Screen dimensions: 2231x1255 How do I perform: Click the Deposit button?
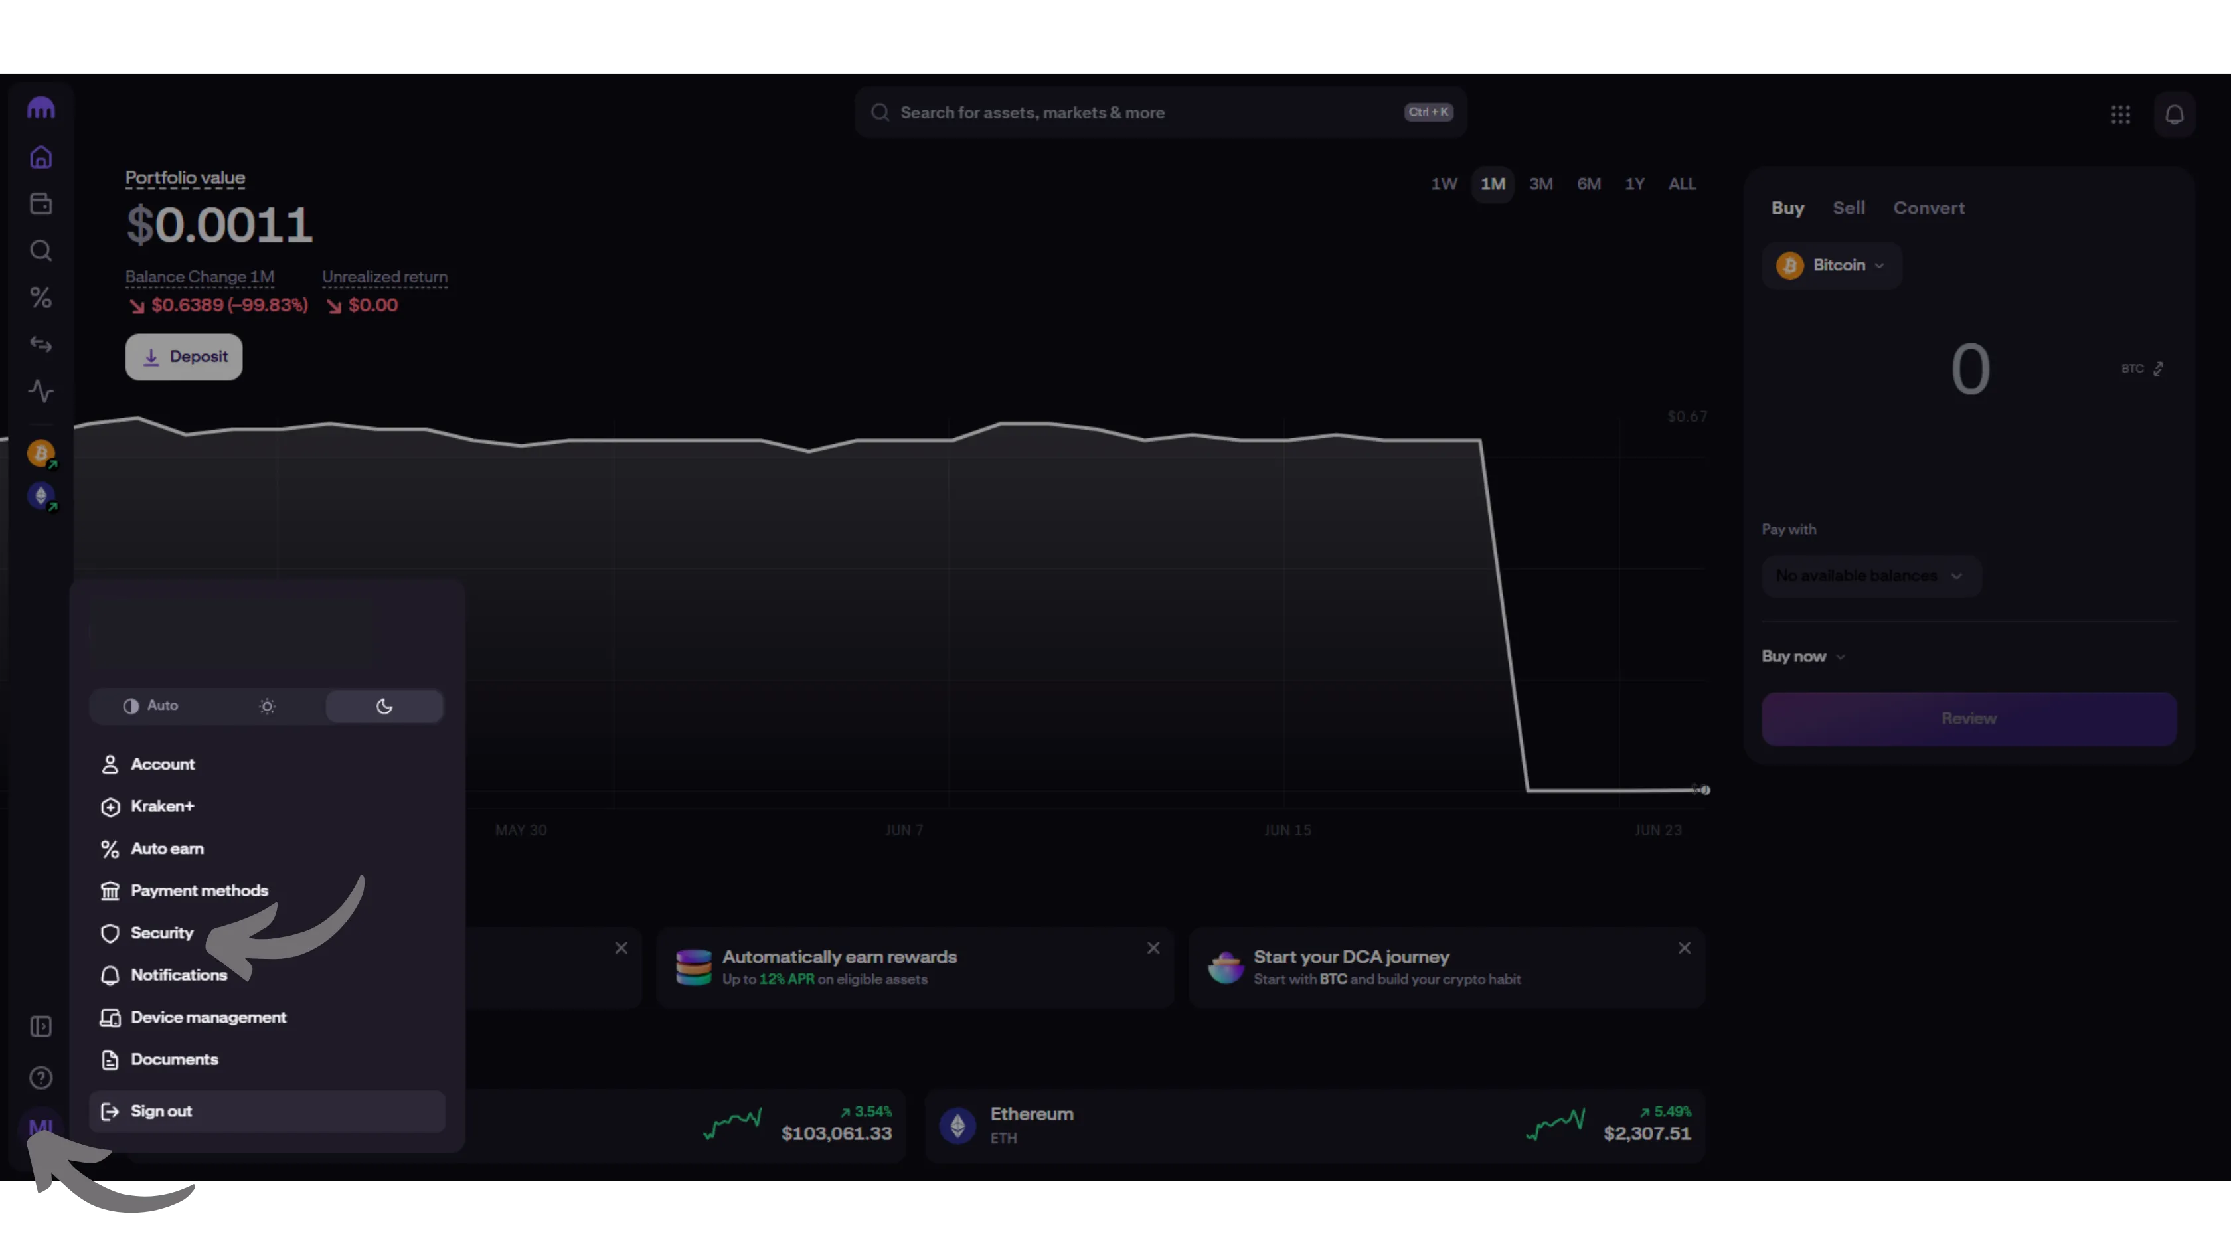(x=184, y=357)
